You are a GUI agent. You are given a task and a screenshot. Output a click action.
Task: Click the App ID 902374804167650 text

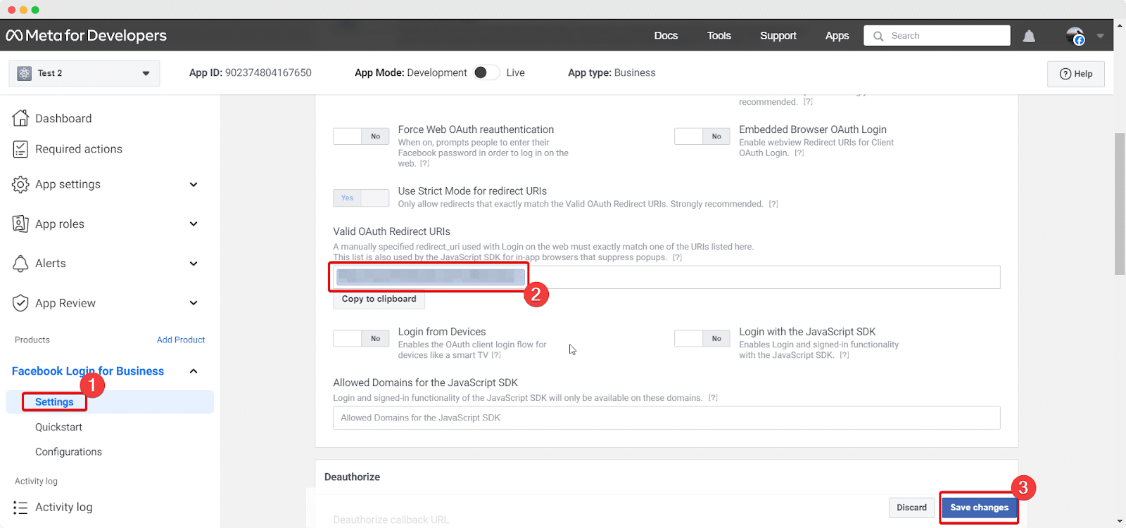tap(250, 72)
